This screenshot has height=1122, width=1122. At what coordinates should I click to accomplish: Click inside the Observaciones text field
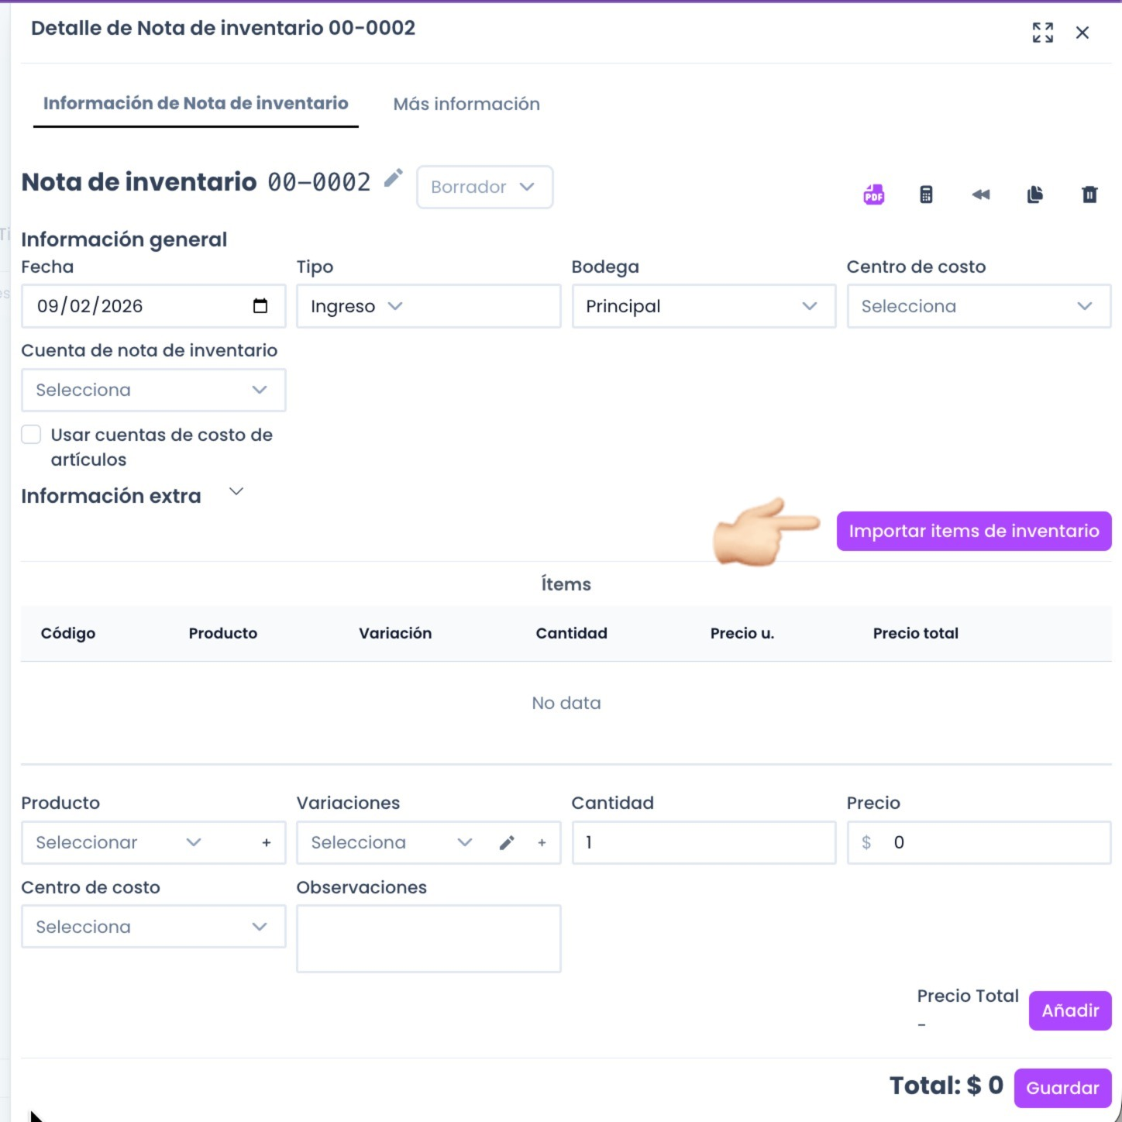coord(428,938)
